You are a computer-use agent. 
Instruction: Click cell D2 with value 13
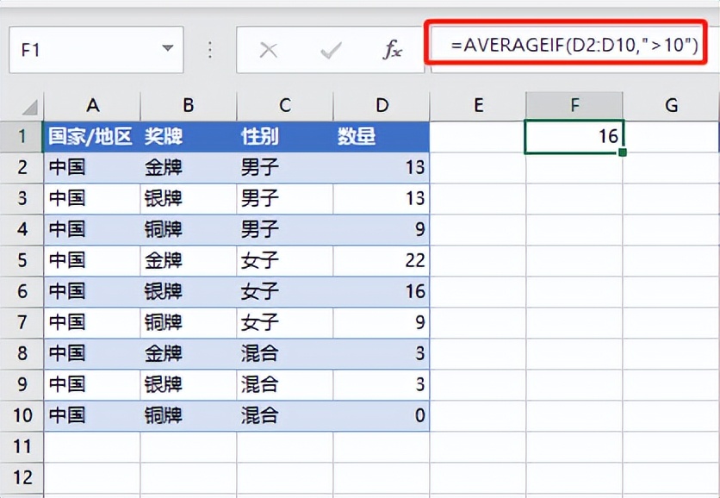382,167
